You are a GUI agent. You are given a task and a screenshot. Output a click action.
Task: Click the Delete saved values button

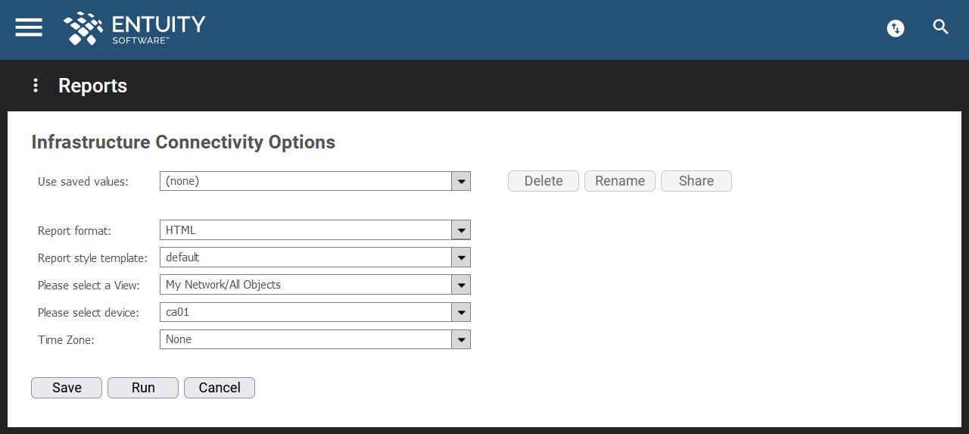pyautogui.click(x=544, y=181)
